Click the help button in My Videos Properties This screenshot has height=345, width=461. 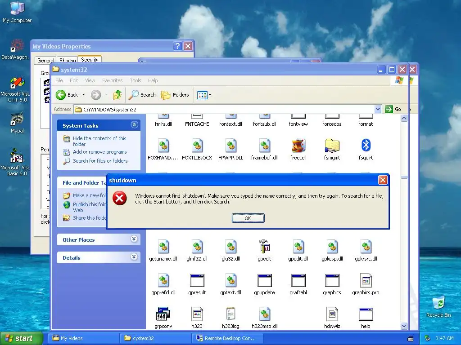click(x=177, y=46)
